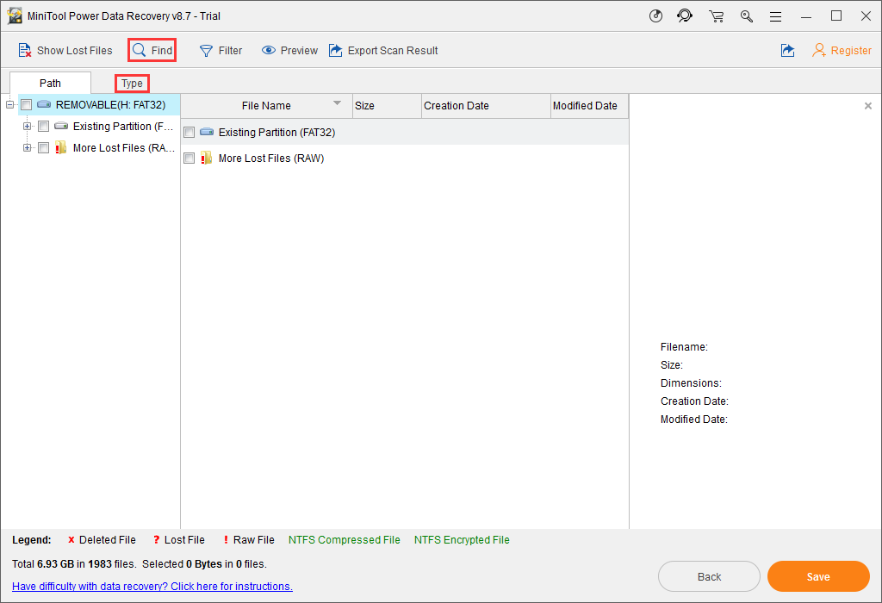This screenshot has width=882, height=603.
Task: Expand More Lost Files tree node
Action: (27, 148)
